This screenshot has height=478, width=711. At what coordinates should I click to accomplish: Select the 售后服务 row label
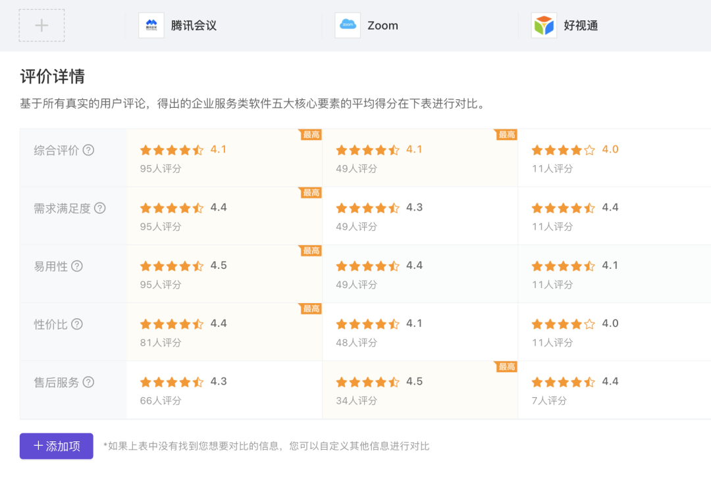(x=56, y=383)
